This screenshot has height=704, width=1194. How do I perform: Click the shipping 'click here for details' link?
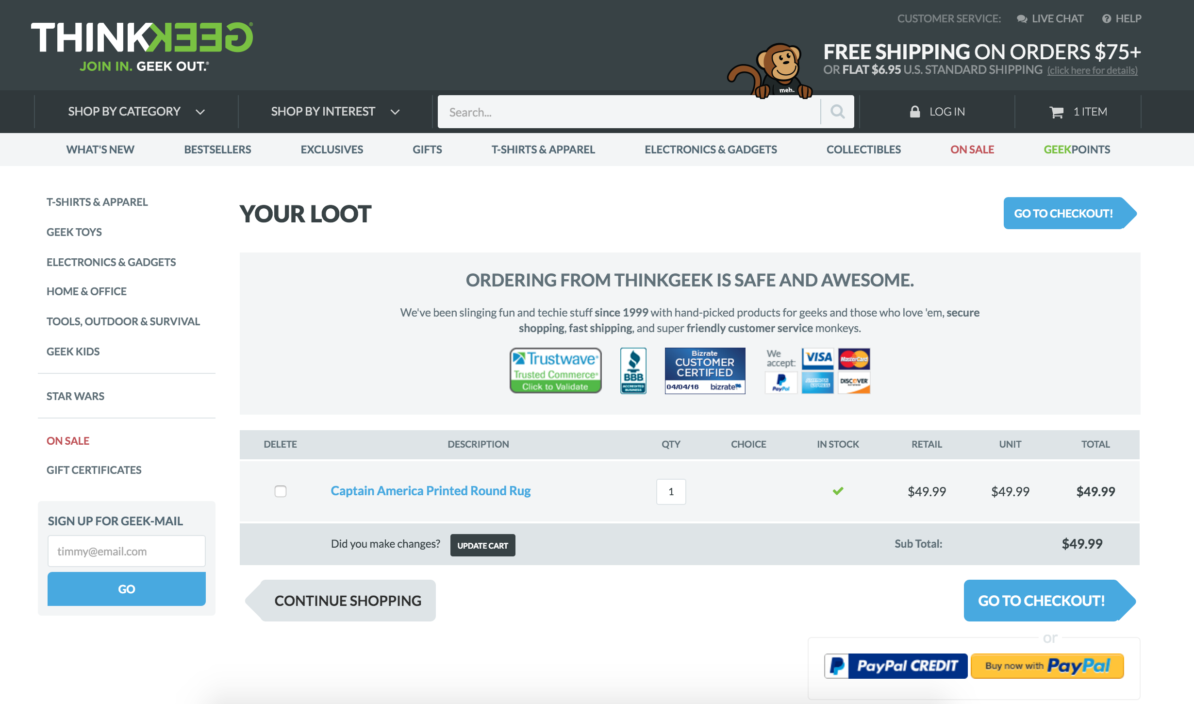tap(1092, 70)
